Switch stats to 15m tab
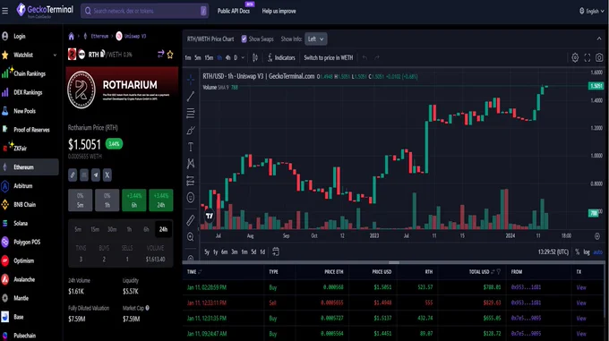This screenshot has height=341, width=609. (x=95, y=229)
